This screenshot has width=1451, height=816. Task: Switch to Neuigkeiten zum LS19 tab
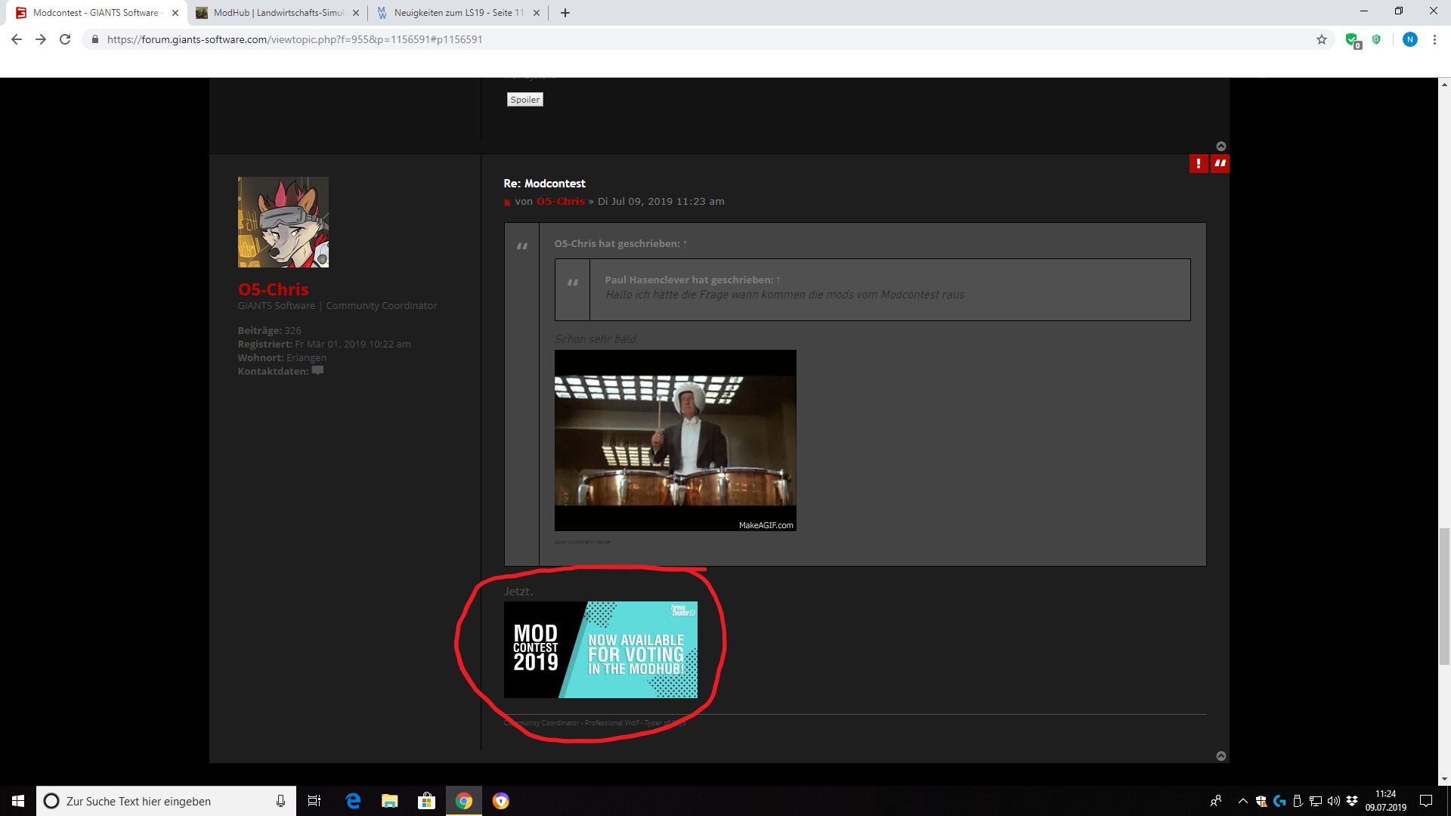[459, 13]
